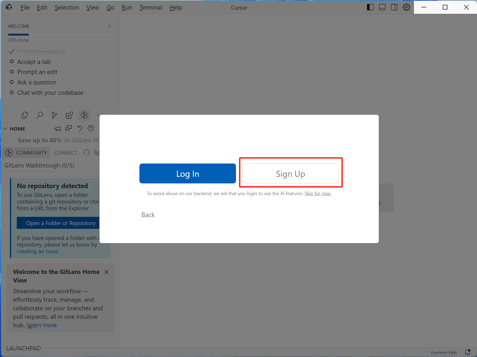Toggle the secondary side bar layout icon
The height and width of the screenshot is (357, 477).
pyautogui.click(x=394, y=7)
